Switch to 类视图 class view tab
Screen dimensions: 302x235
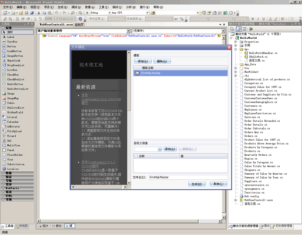tap(22, 226)
